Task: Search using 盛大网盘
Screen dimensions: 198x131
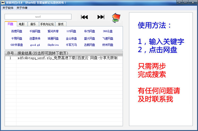Action: point(89,38)
